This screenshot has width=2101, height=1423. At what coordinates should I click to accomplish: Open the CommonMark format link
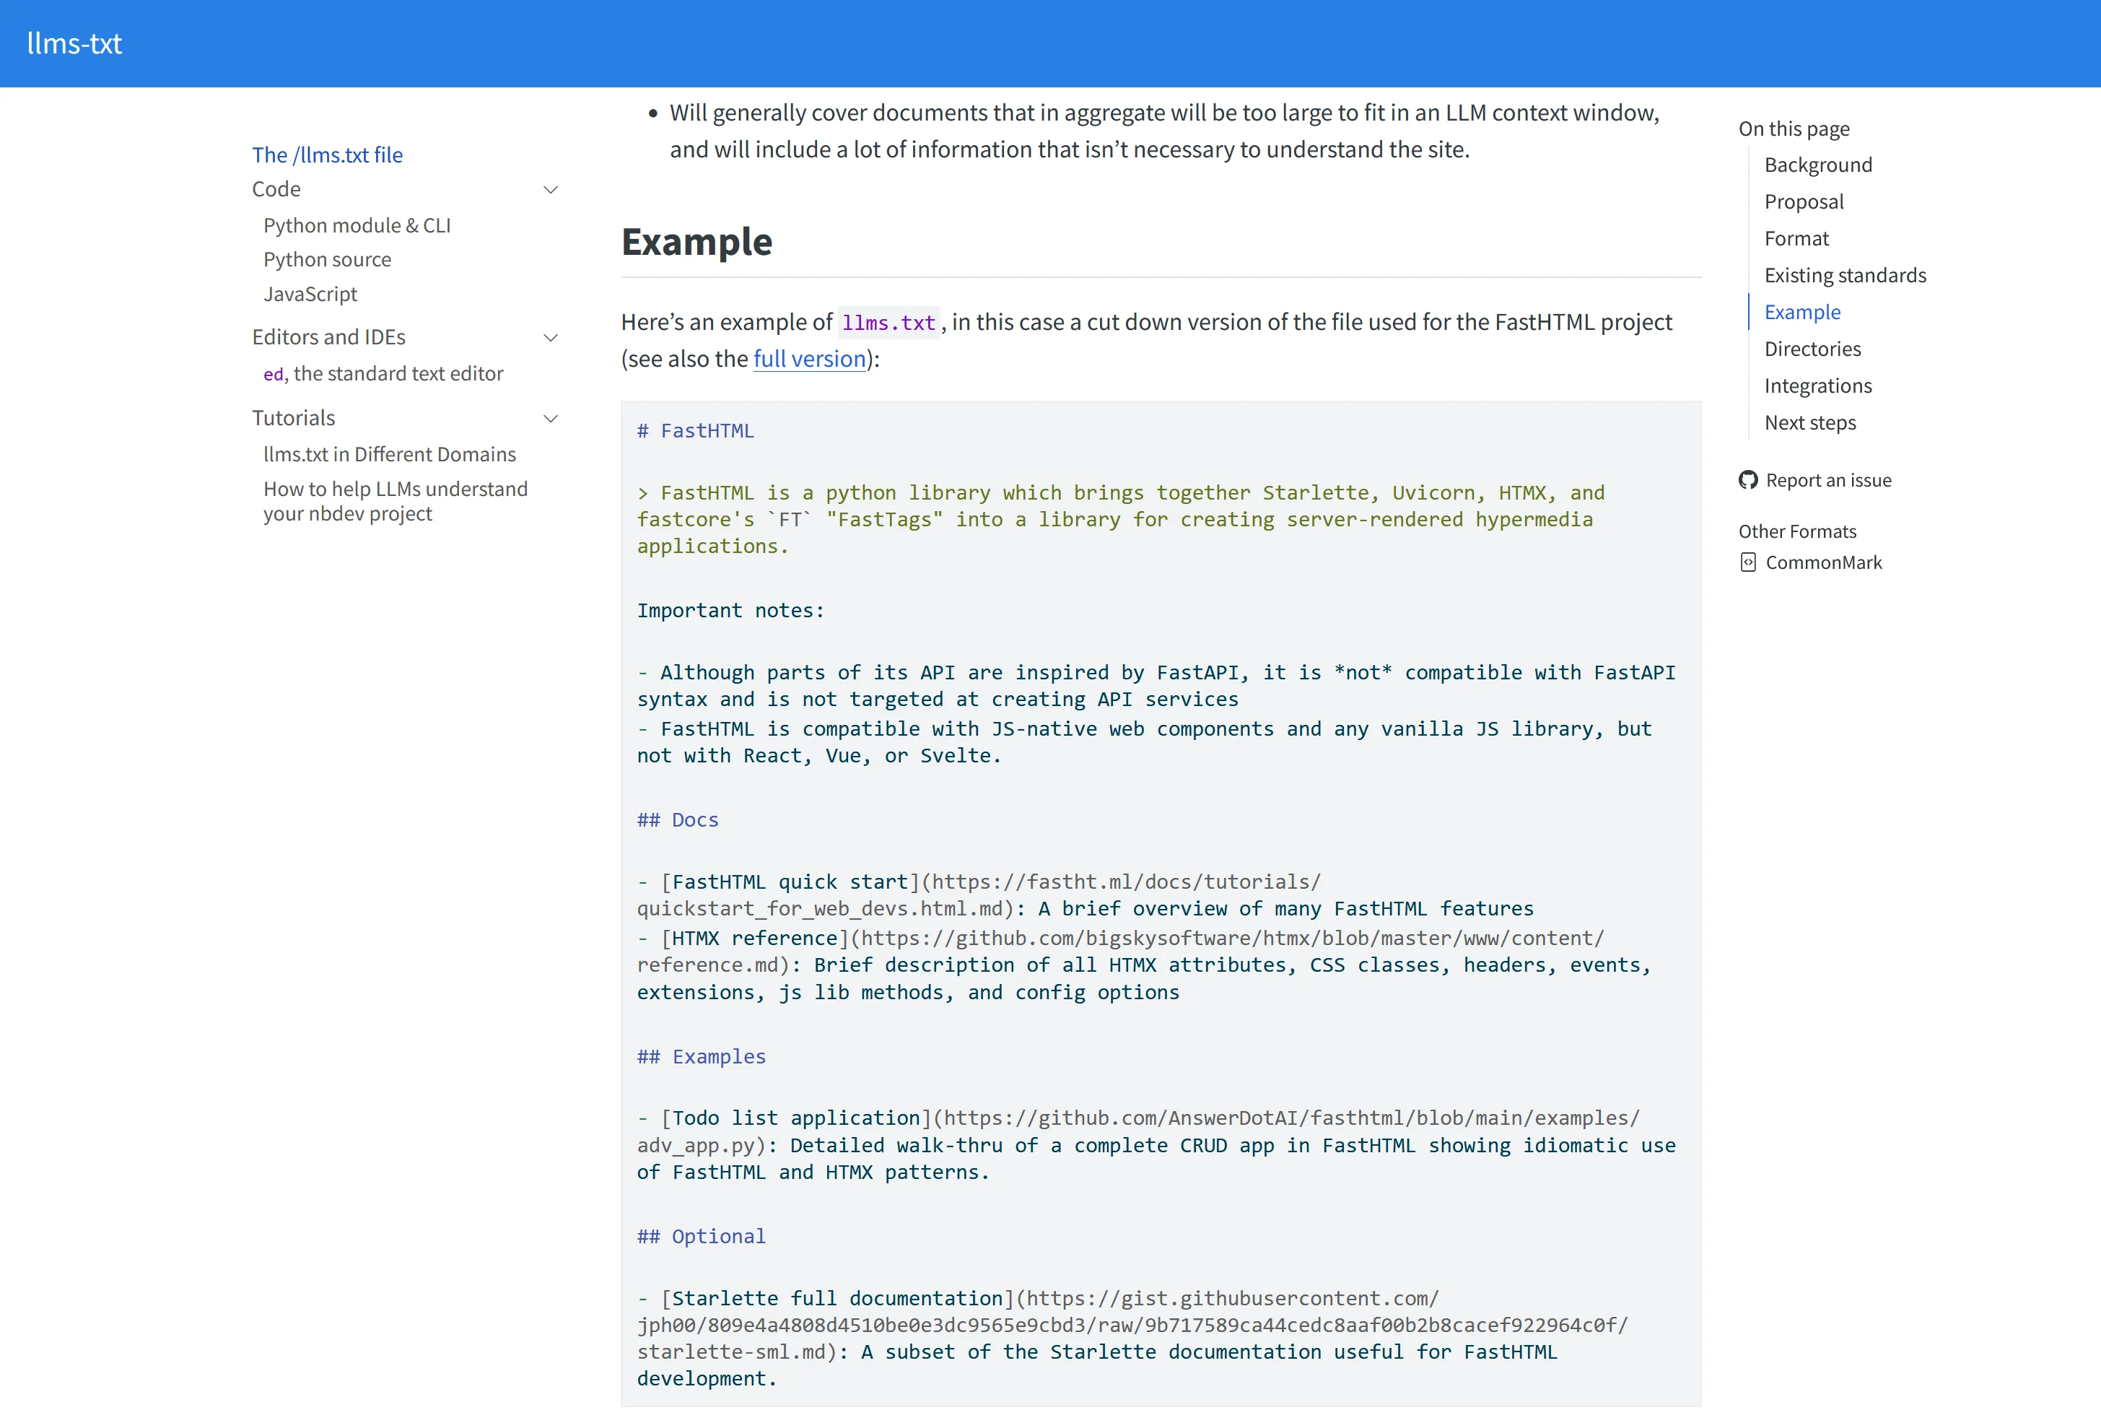1823,562
